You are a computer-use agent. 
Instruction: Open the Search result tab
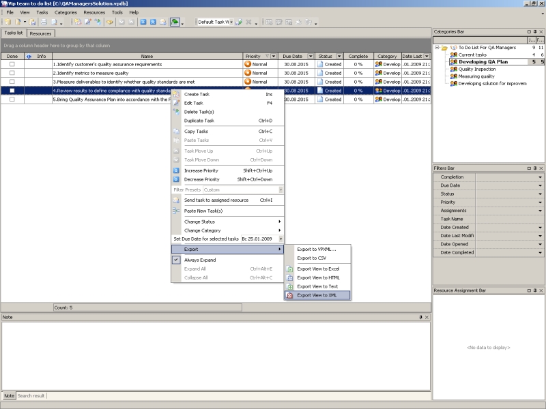coord(31,395)
